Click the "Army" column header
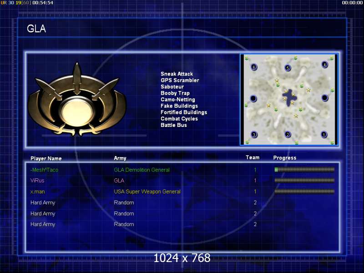 click(x=120, y=158)
